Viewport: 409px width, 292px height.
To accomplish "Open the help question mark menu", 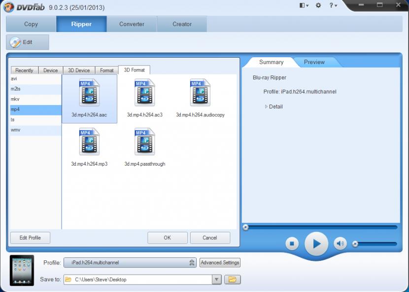I will tap(333, 5).
